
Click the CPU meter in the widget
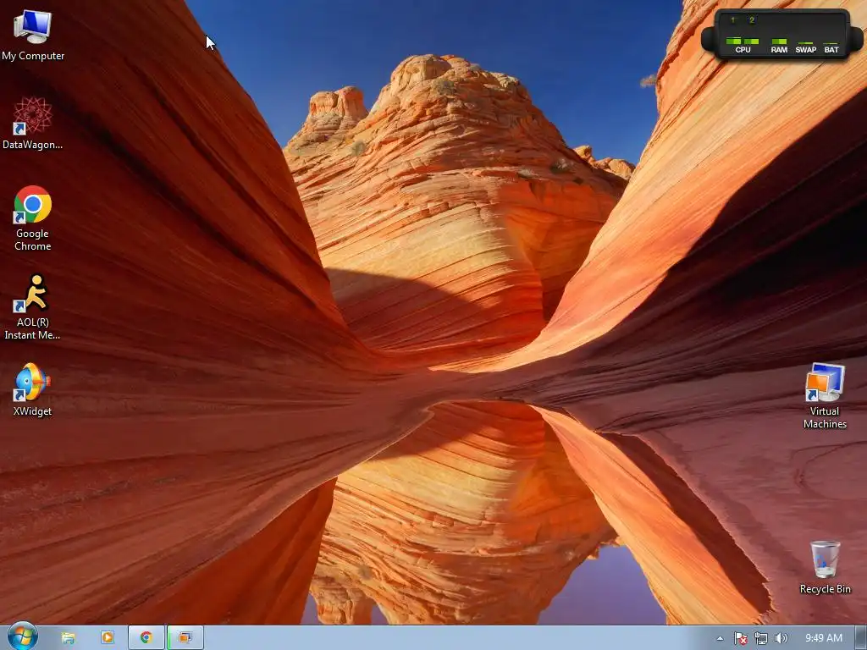coord(743,46)
